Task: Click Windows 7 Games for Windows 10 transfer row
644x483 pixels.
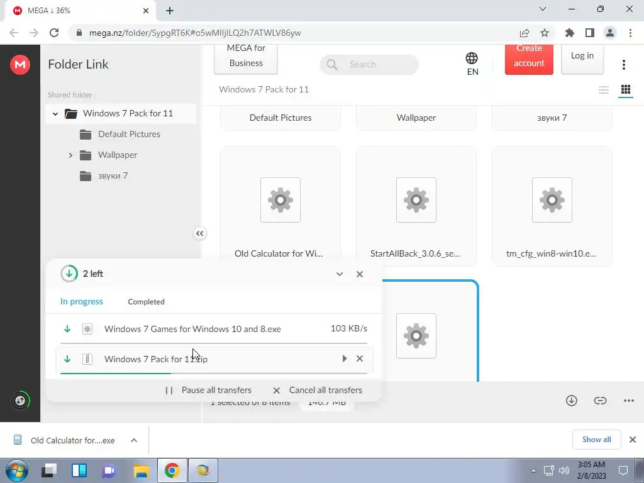Action: point(214,329)
